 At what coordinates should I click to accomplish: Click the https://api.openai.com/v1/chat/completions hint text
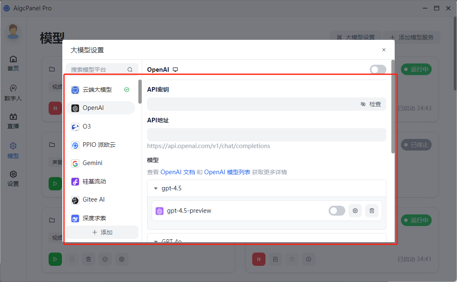[209, 146]
